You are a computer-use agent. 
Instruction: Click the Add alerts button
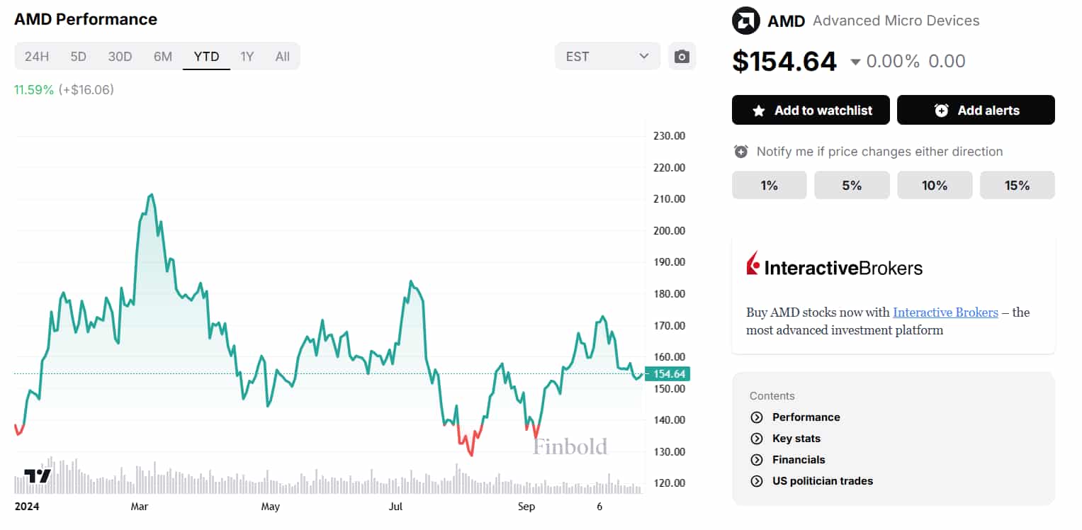976,110
